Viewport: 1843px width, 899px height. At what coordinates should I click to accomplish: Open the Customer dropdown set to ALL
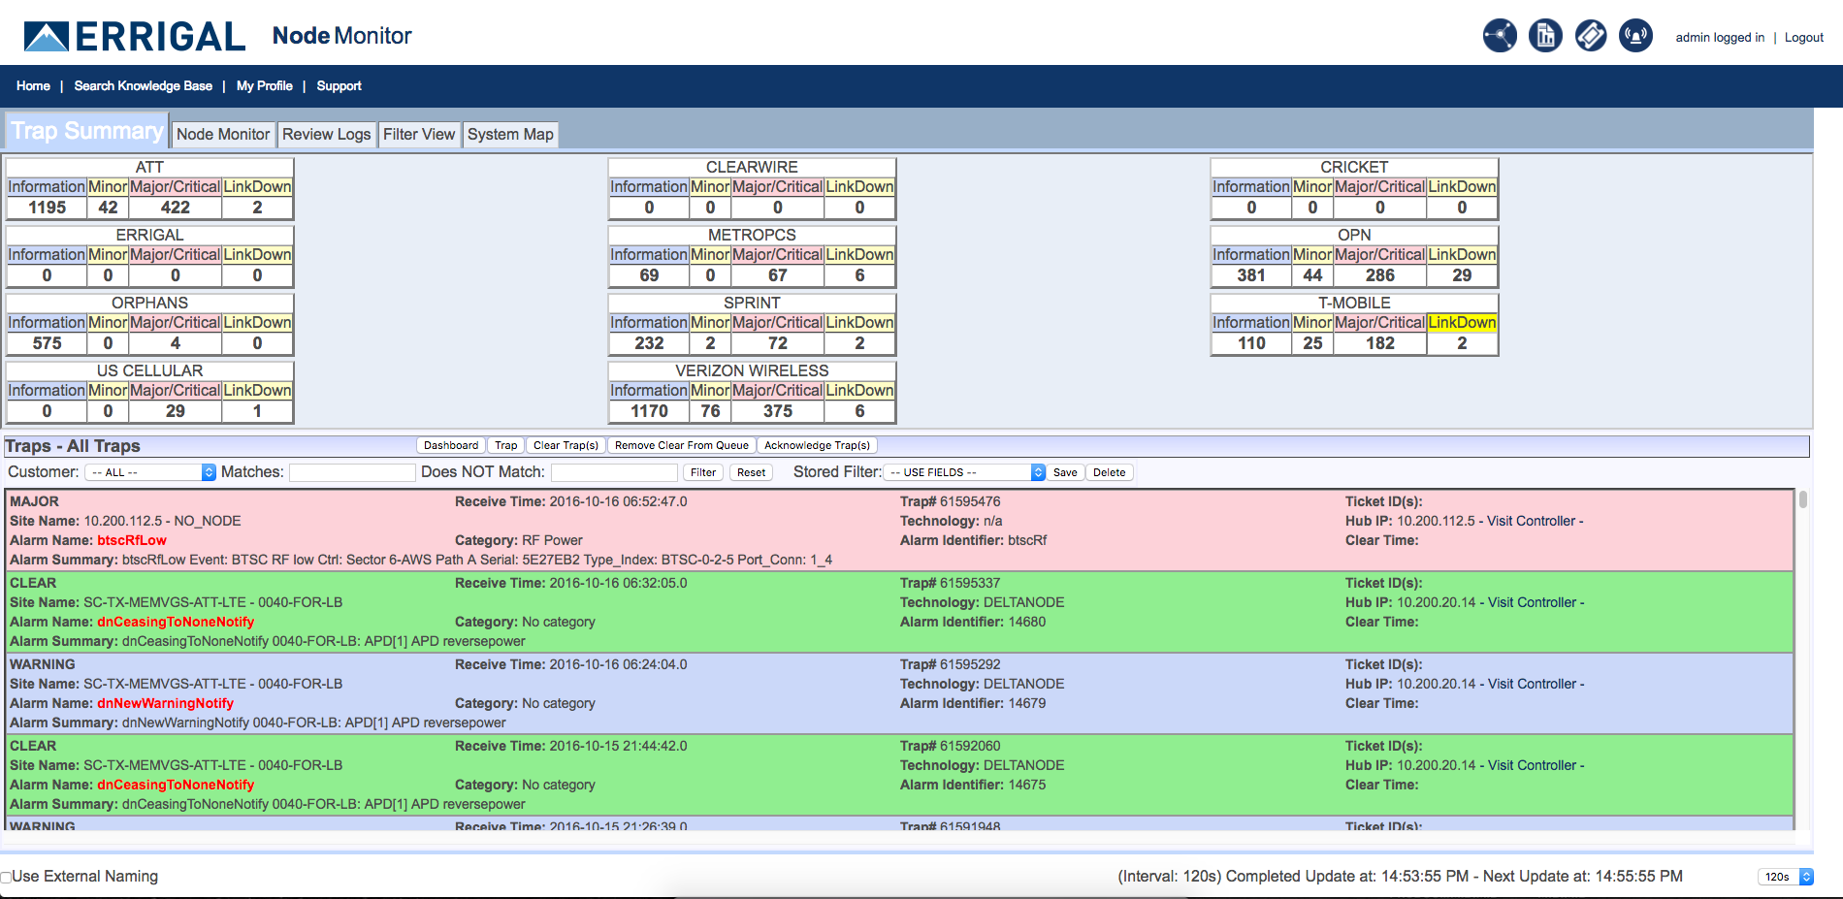tap(150, 472)
